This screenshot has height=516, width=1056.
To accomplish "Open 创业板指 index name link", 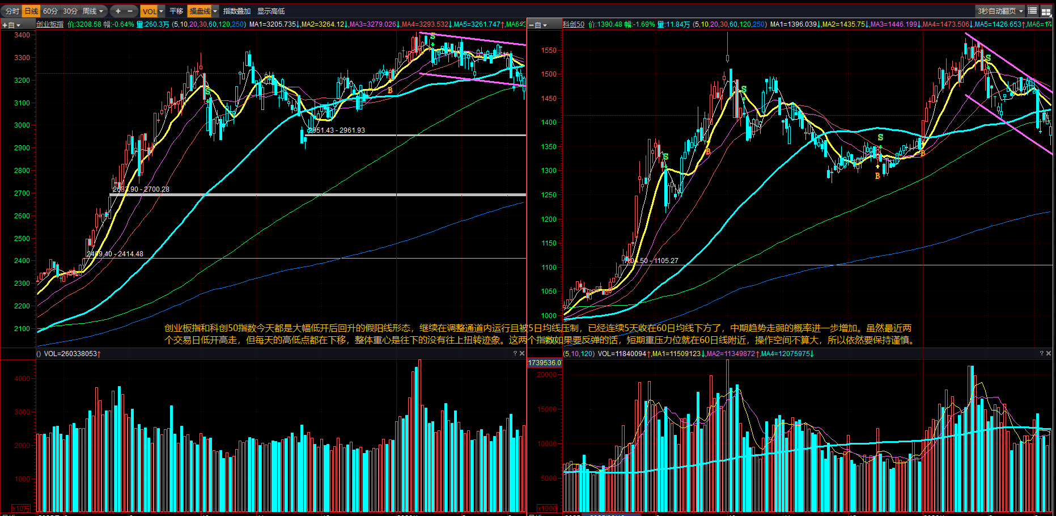I will pos(50,24).
